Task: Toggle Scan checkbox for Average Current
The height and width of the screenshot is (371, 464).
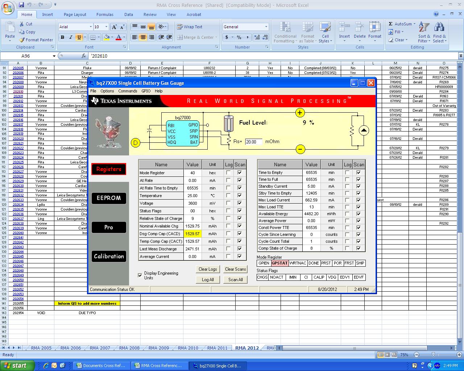Action: (240, 257)
